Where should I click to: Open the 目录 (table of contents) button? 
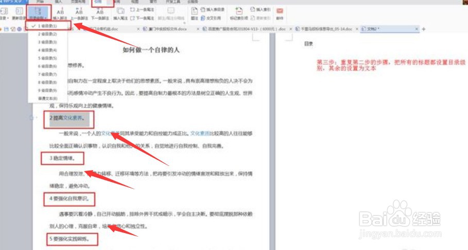[4, 14]
